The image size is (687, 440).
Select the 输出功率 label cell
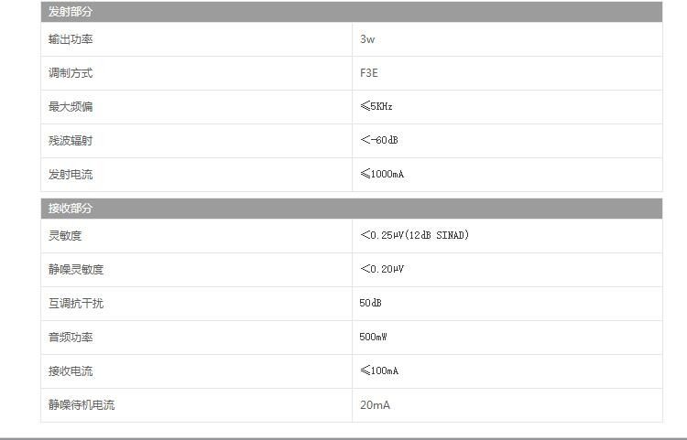coord(71,39)
